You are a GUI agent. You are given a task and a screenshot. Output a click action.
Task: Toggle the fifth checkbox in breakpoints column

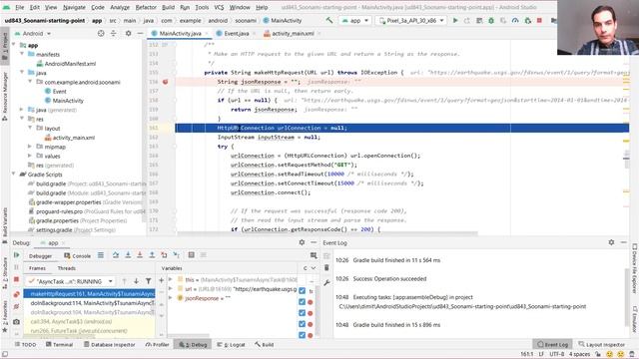(302, 335)
